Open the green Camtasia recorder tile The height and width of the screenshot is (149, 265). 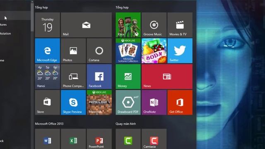128,139
